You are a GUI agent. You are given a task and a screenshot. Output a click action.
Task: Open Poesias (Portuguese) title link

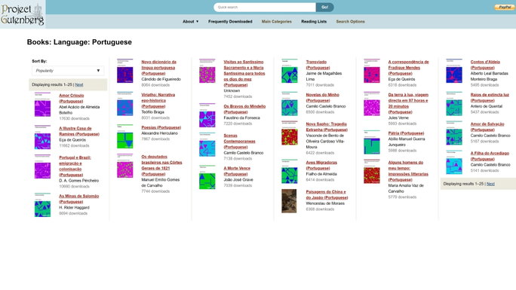pyautogui.click(x=161, y=127)
